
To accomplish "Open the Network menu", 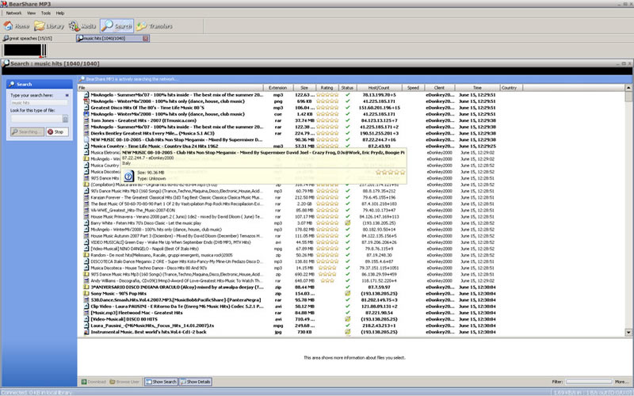I will tap(13, 13).
